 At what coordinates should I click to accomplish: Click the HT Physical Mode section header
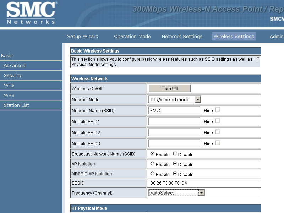[89, 208]
